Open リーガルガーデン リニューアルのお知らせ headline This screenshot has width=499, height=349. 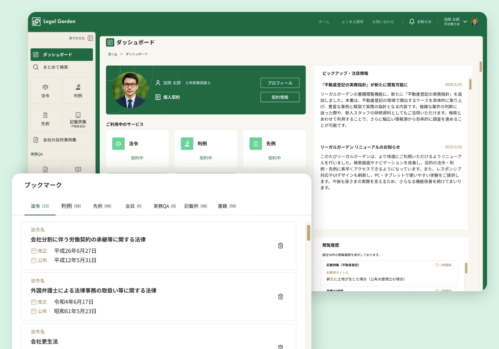(x=360, y=147)
